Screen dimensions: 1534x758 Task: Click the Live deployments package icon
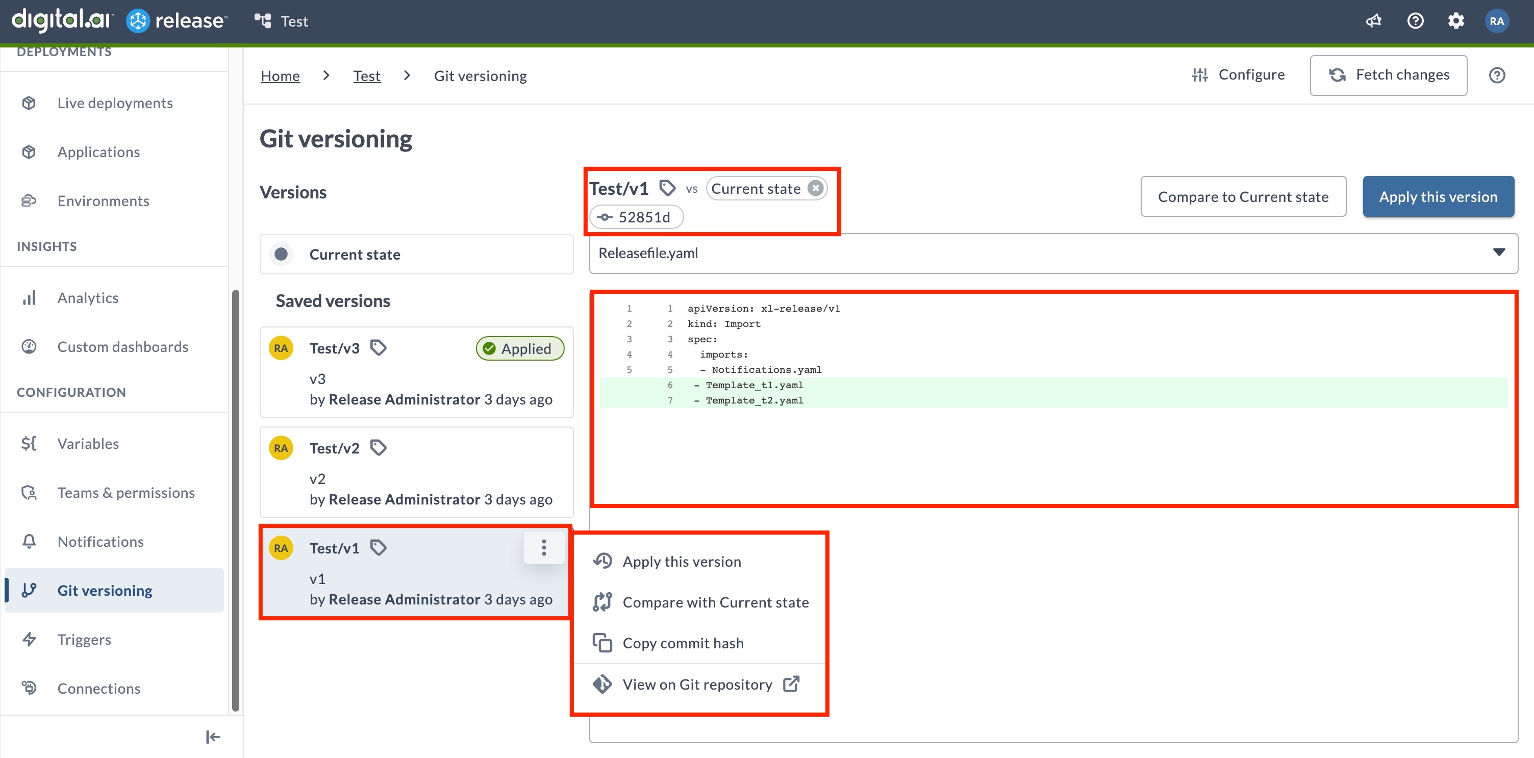point(29,103)
